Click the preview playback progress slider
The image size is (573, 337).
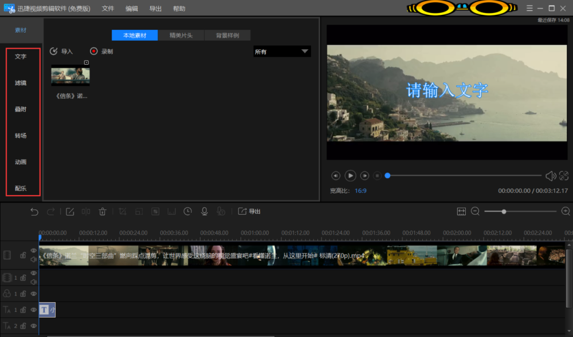[464, 176]
